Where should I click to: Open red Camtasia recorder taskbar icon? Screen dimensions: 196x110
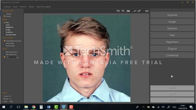point(71,107)
